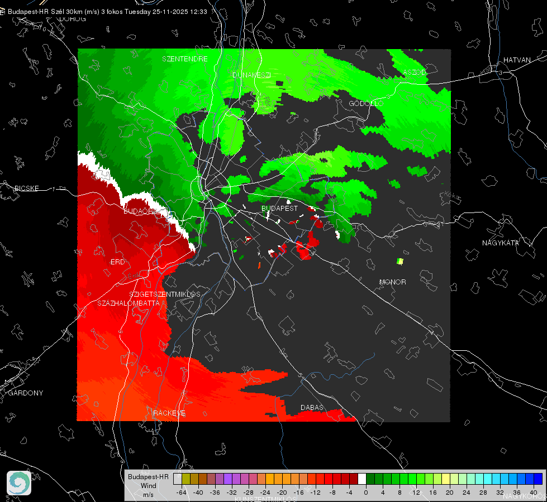Click the SZIGETSZENTMIKLÓS town label
The height and width of the screenshot is (502, 547).
point(165,295)
